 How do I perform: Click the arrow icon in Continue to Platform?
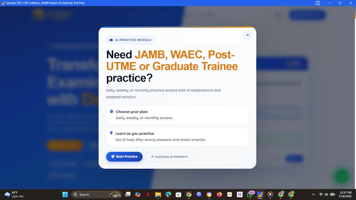(152, 157)
